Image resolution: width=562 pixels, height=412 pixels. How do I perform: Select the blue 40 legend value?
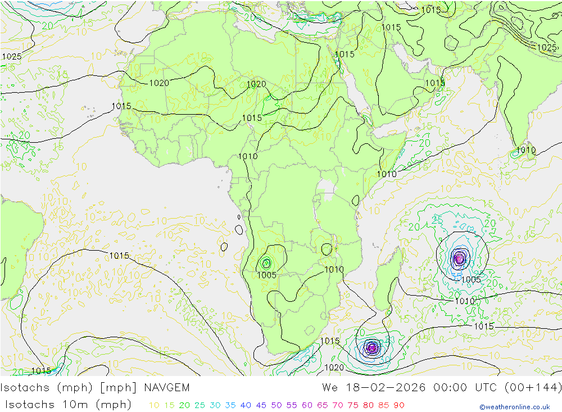246,405
